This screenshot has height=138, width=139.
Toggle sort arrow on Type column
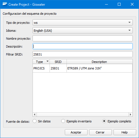pyautogui.click(x=48, y=61)
